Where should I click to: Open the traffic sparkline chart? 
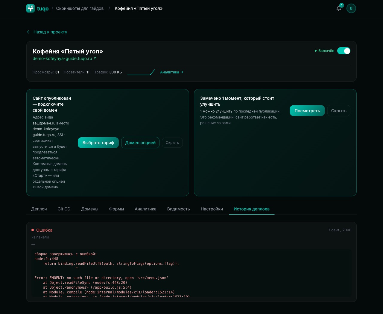click(x=141, y=72)
